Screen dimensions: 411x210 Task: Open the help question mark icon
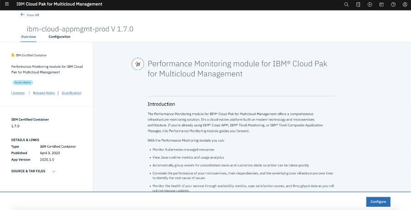[393, 5]
